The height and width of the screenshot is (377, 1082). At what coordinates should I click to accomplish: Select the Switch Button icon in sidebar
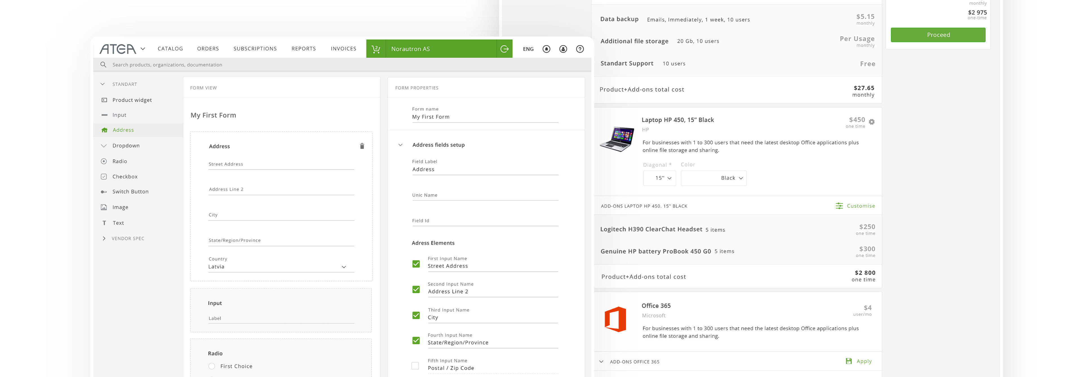104,192
